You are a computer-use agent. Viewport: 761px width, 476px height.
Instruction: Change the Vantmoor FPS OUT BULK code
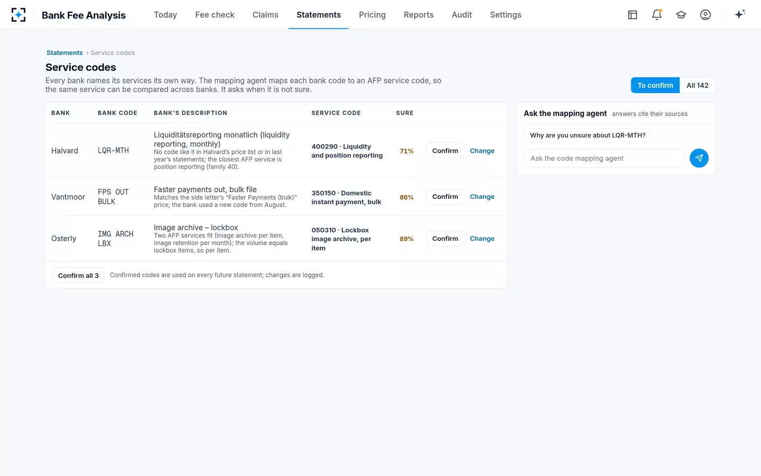coord(482,197)
